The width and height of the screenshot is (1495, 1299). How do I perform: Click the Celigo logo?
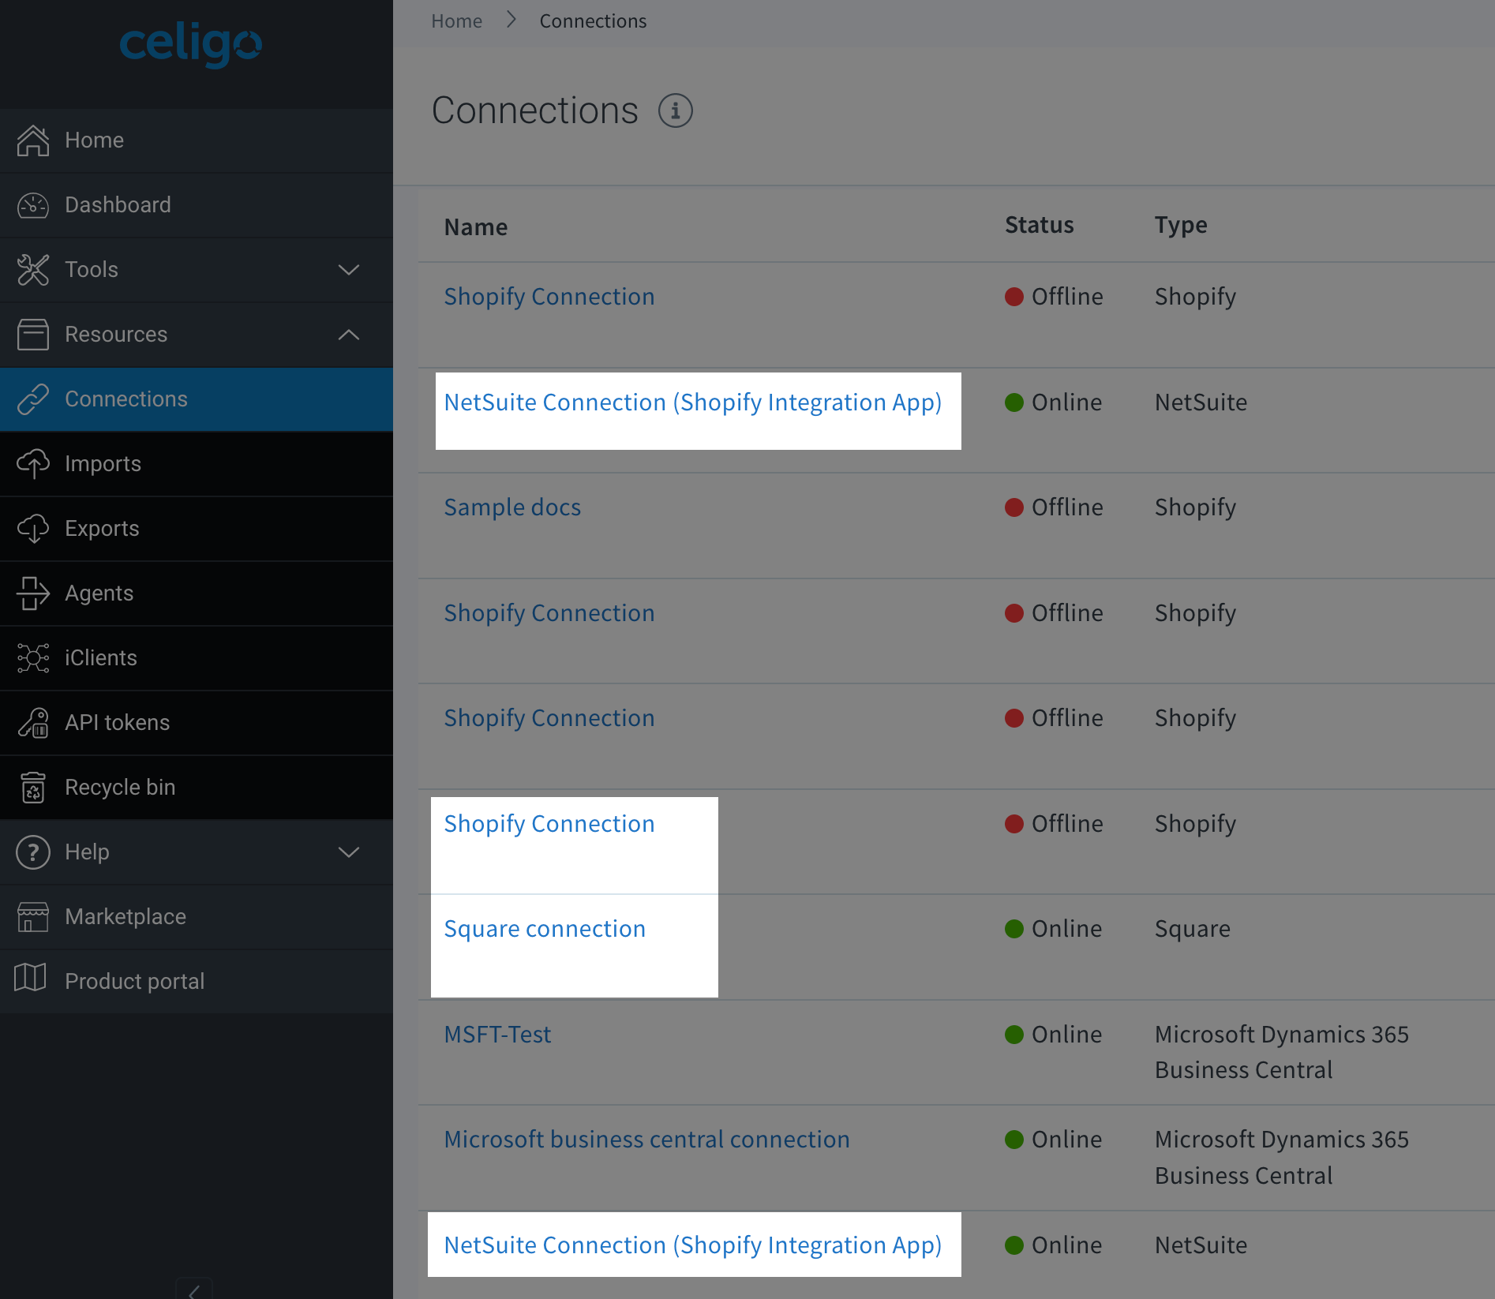pos(190,46)
